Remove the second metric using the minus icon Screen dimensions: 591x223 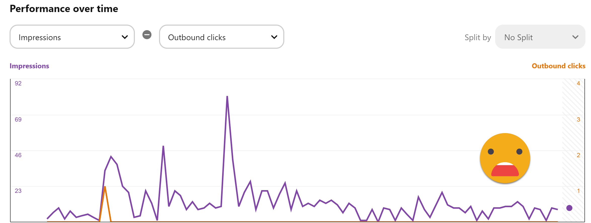[x=147, y=35]
